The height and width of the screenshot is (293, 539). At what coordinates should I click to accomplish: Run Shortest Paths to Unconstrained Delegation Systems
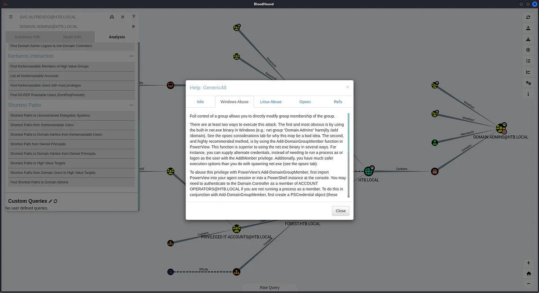pyautogui.click(x=71, y=115)
